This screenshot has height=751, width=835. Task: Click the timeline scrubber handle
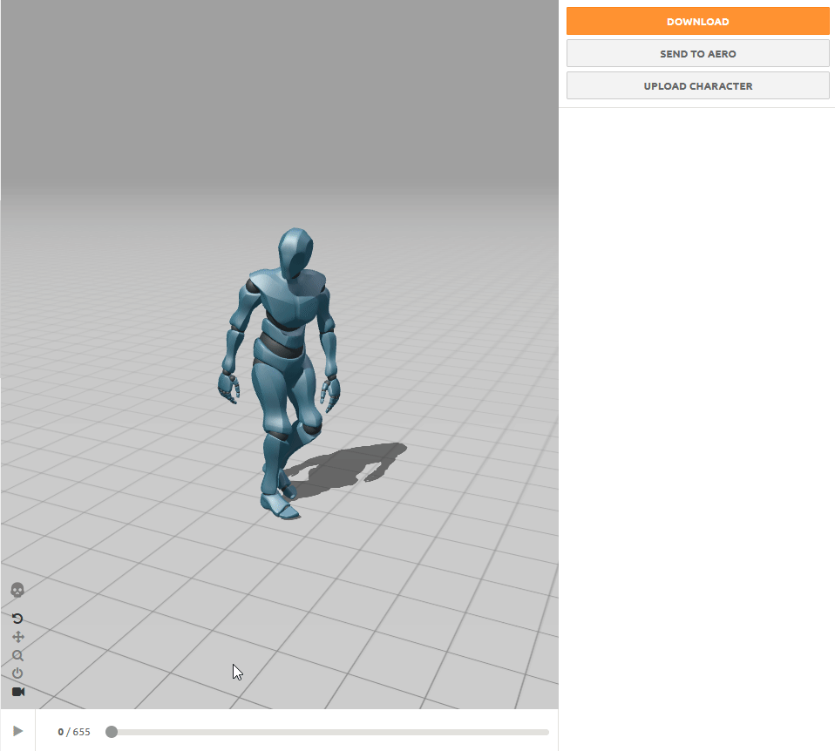click(x=111, y=732)
